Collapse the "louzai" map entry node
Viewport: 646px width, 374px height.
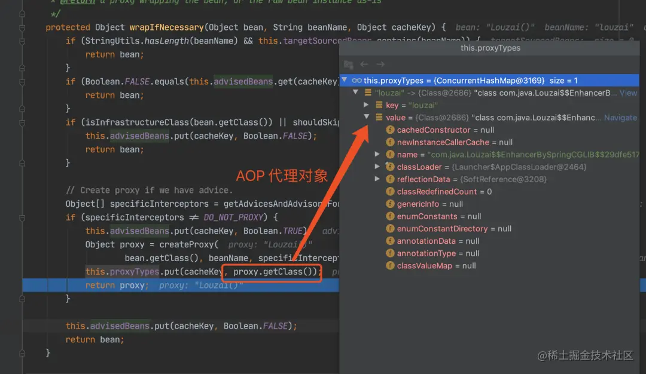355,92
